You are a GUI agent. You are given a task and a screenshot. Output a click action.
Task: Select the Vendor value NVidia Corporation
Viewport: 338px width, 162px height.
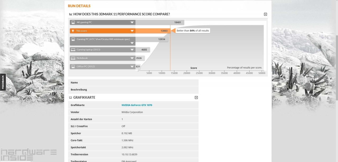point(132,112)
